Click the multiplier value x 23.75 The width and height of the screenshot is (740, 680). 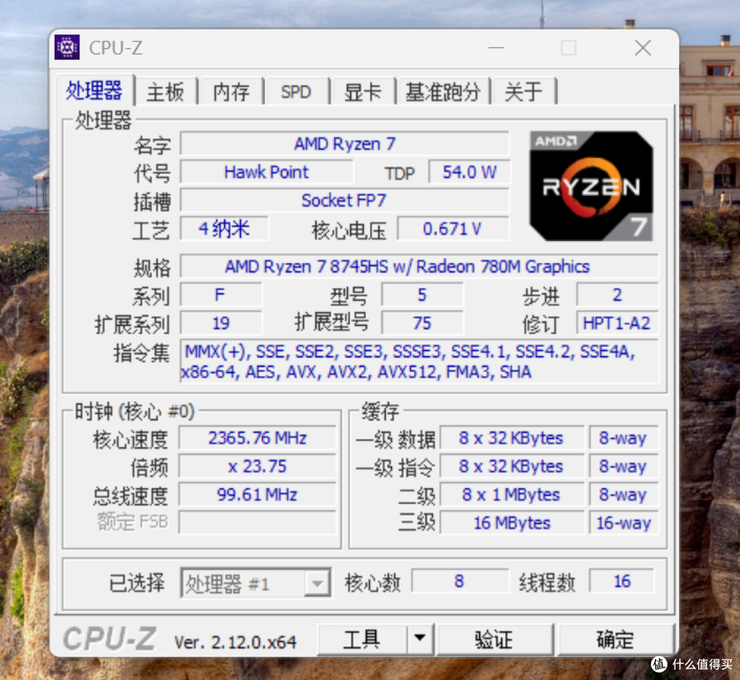[x=257, y=466]
